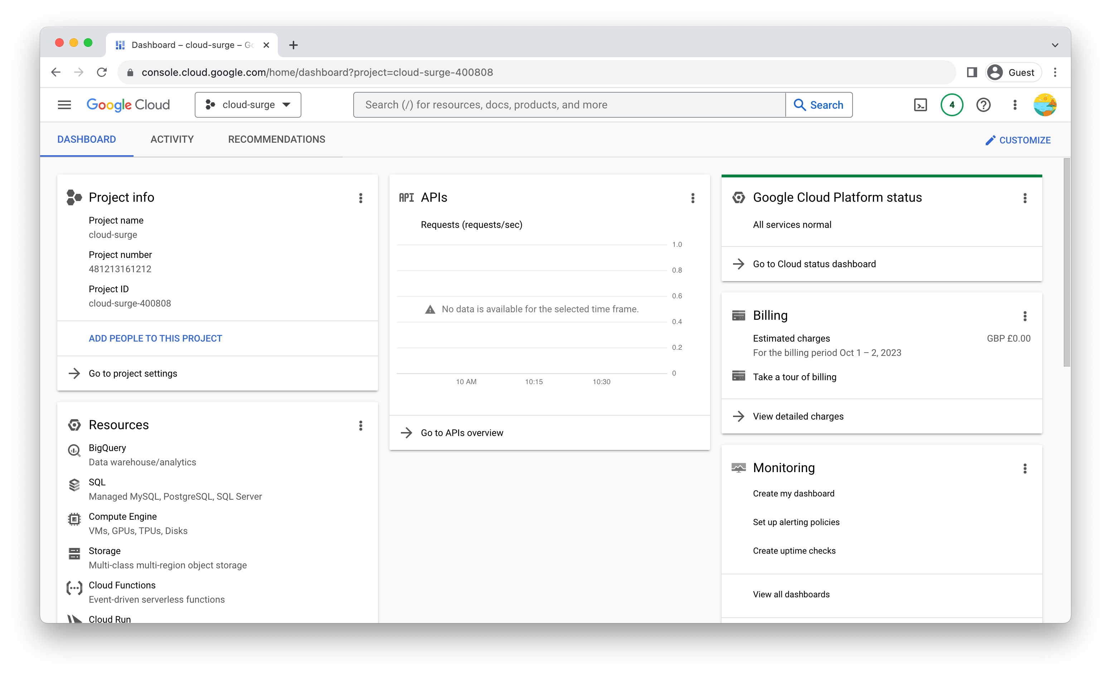Viewport: 1111px width, 676px height.
Task: Click the browser reload button
Action: 102,72
